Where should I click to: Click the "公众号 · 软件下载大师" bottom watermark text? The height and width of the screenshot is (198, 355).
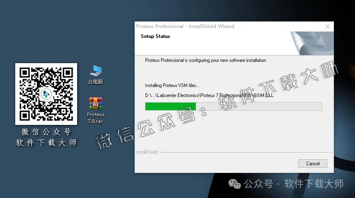point(293,184)
